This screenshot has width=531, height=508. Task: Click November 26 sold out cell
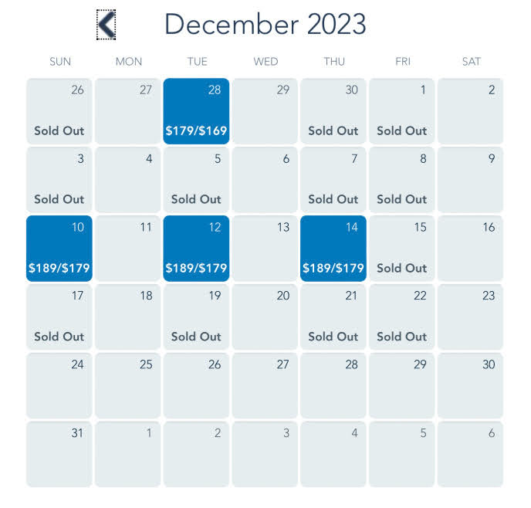[x=59, y=111]
